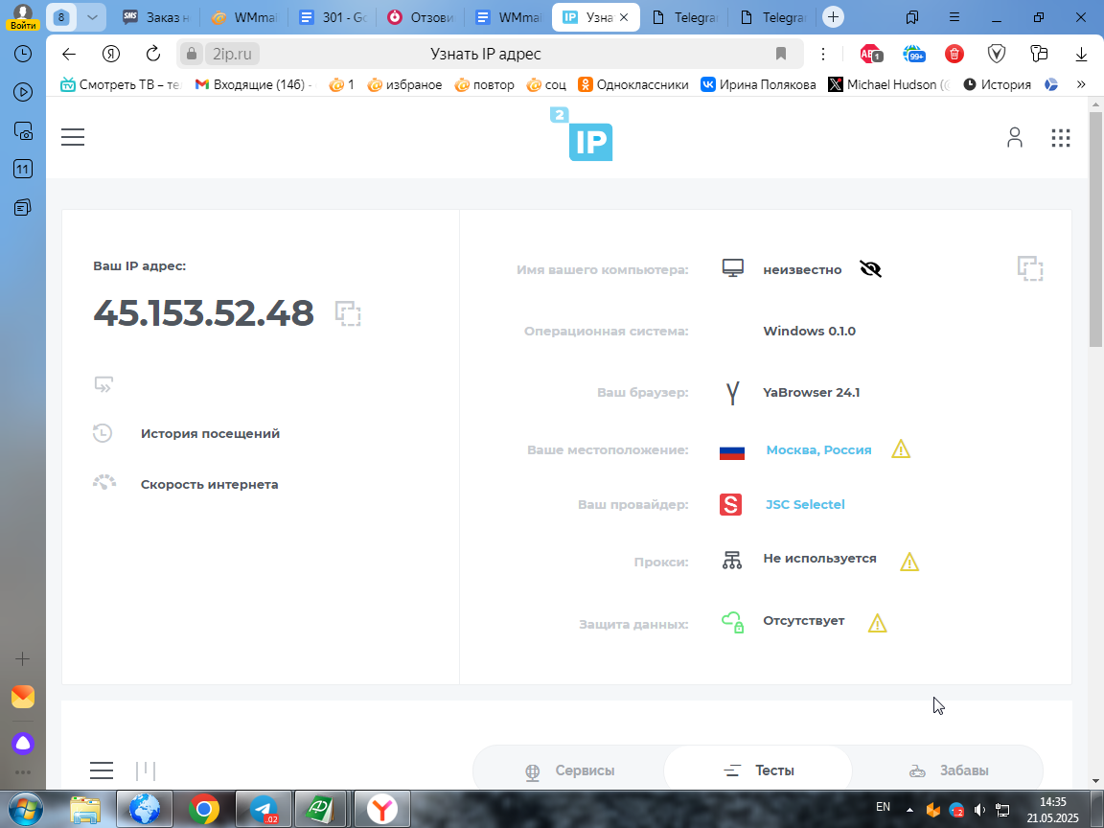Copy all computer info with top-right copy icon
Viewport: 1104px width, 828px height.
1030,268
